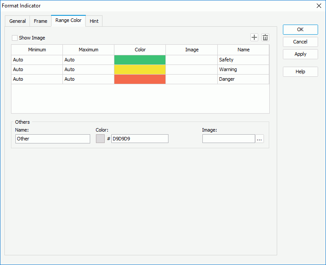326x265 pixels.
Task: Open Help for this dialog
Action: (x=300, y=72)
